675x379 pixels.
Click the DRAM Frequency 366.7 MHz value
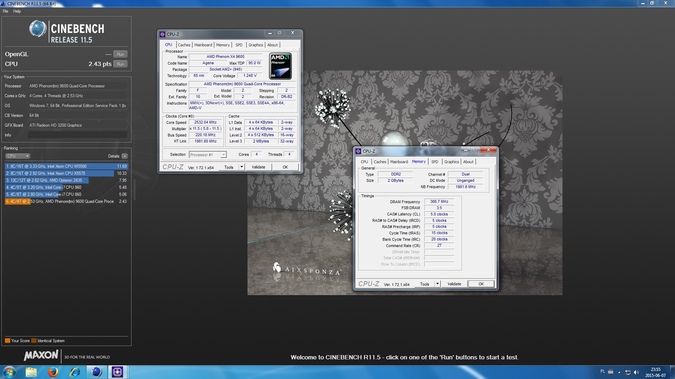pos(439,201)
